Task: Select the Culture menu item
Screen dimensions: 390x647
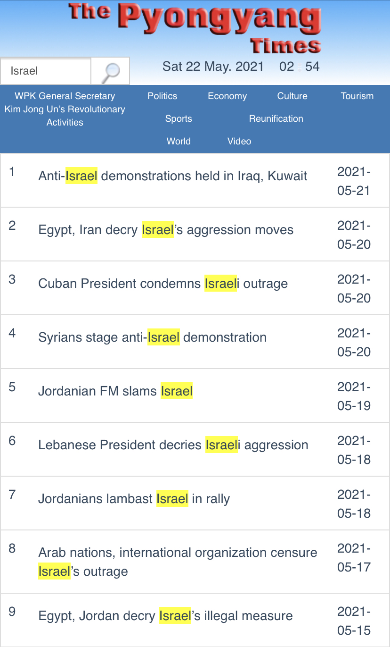Action: (x=292, y=96)
